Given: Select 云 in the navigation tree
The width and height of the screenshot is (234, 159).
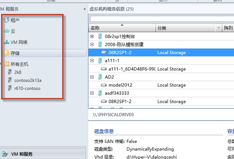Looking at the screenshot, I should click(13, 31).
